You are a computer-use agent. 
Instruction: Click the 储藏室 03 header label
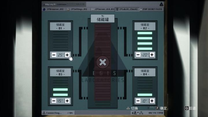click(x=60, y=72)
